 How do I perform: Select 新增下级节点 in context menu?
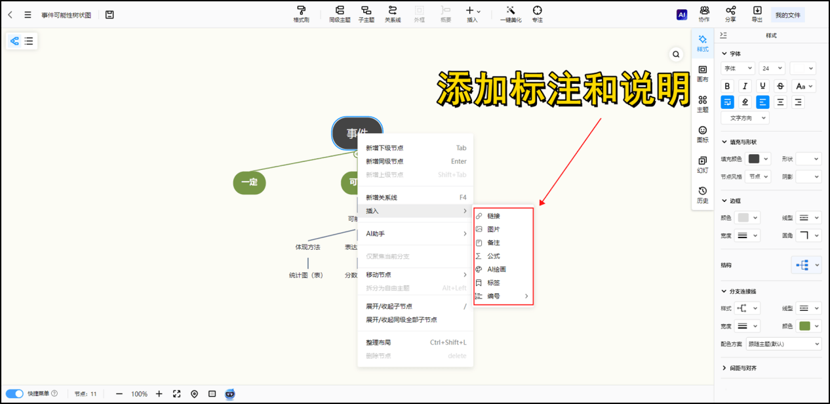[x=385, y=148]
